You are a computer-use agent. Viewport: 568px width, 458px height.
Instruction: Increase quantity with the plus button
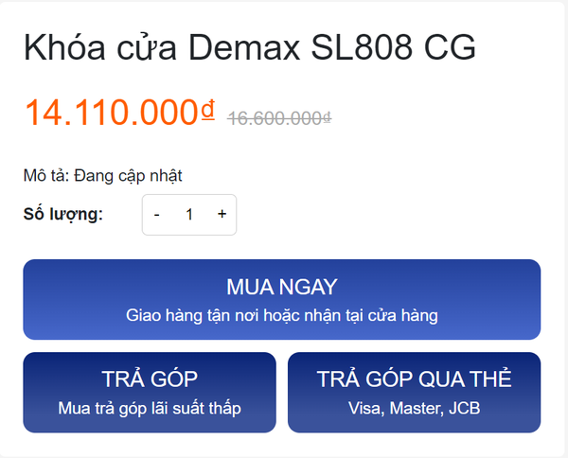point(222,215)
